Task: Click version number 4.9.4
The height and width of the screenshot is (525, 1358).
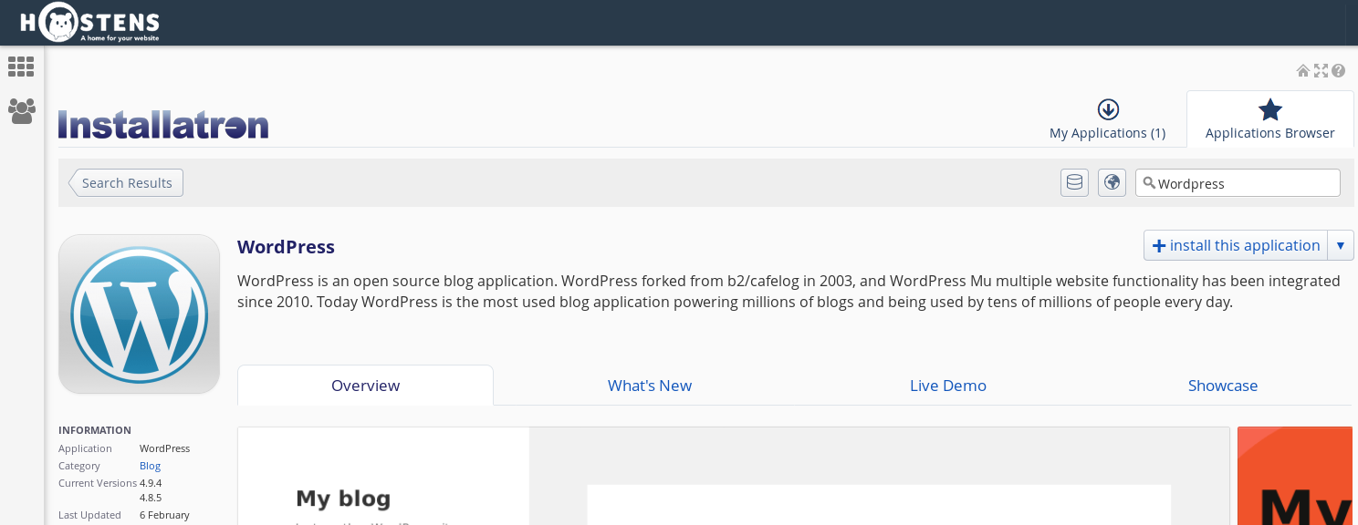Action: coord(151,483)
